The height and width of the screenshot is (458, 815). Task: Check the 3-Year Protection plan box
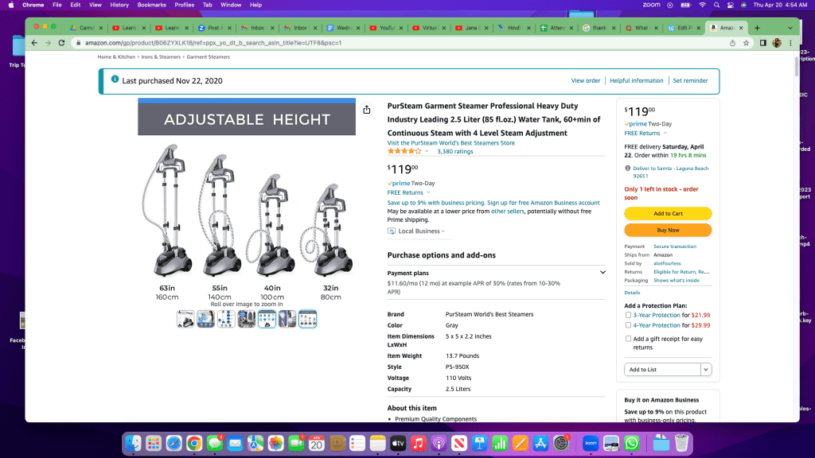point(628,315)
